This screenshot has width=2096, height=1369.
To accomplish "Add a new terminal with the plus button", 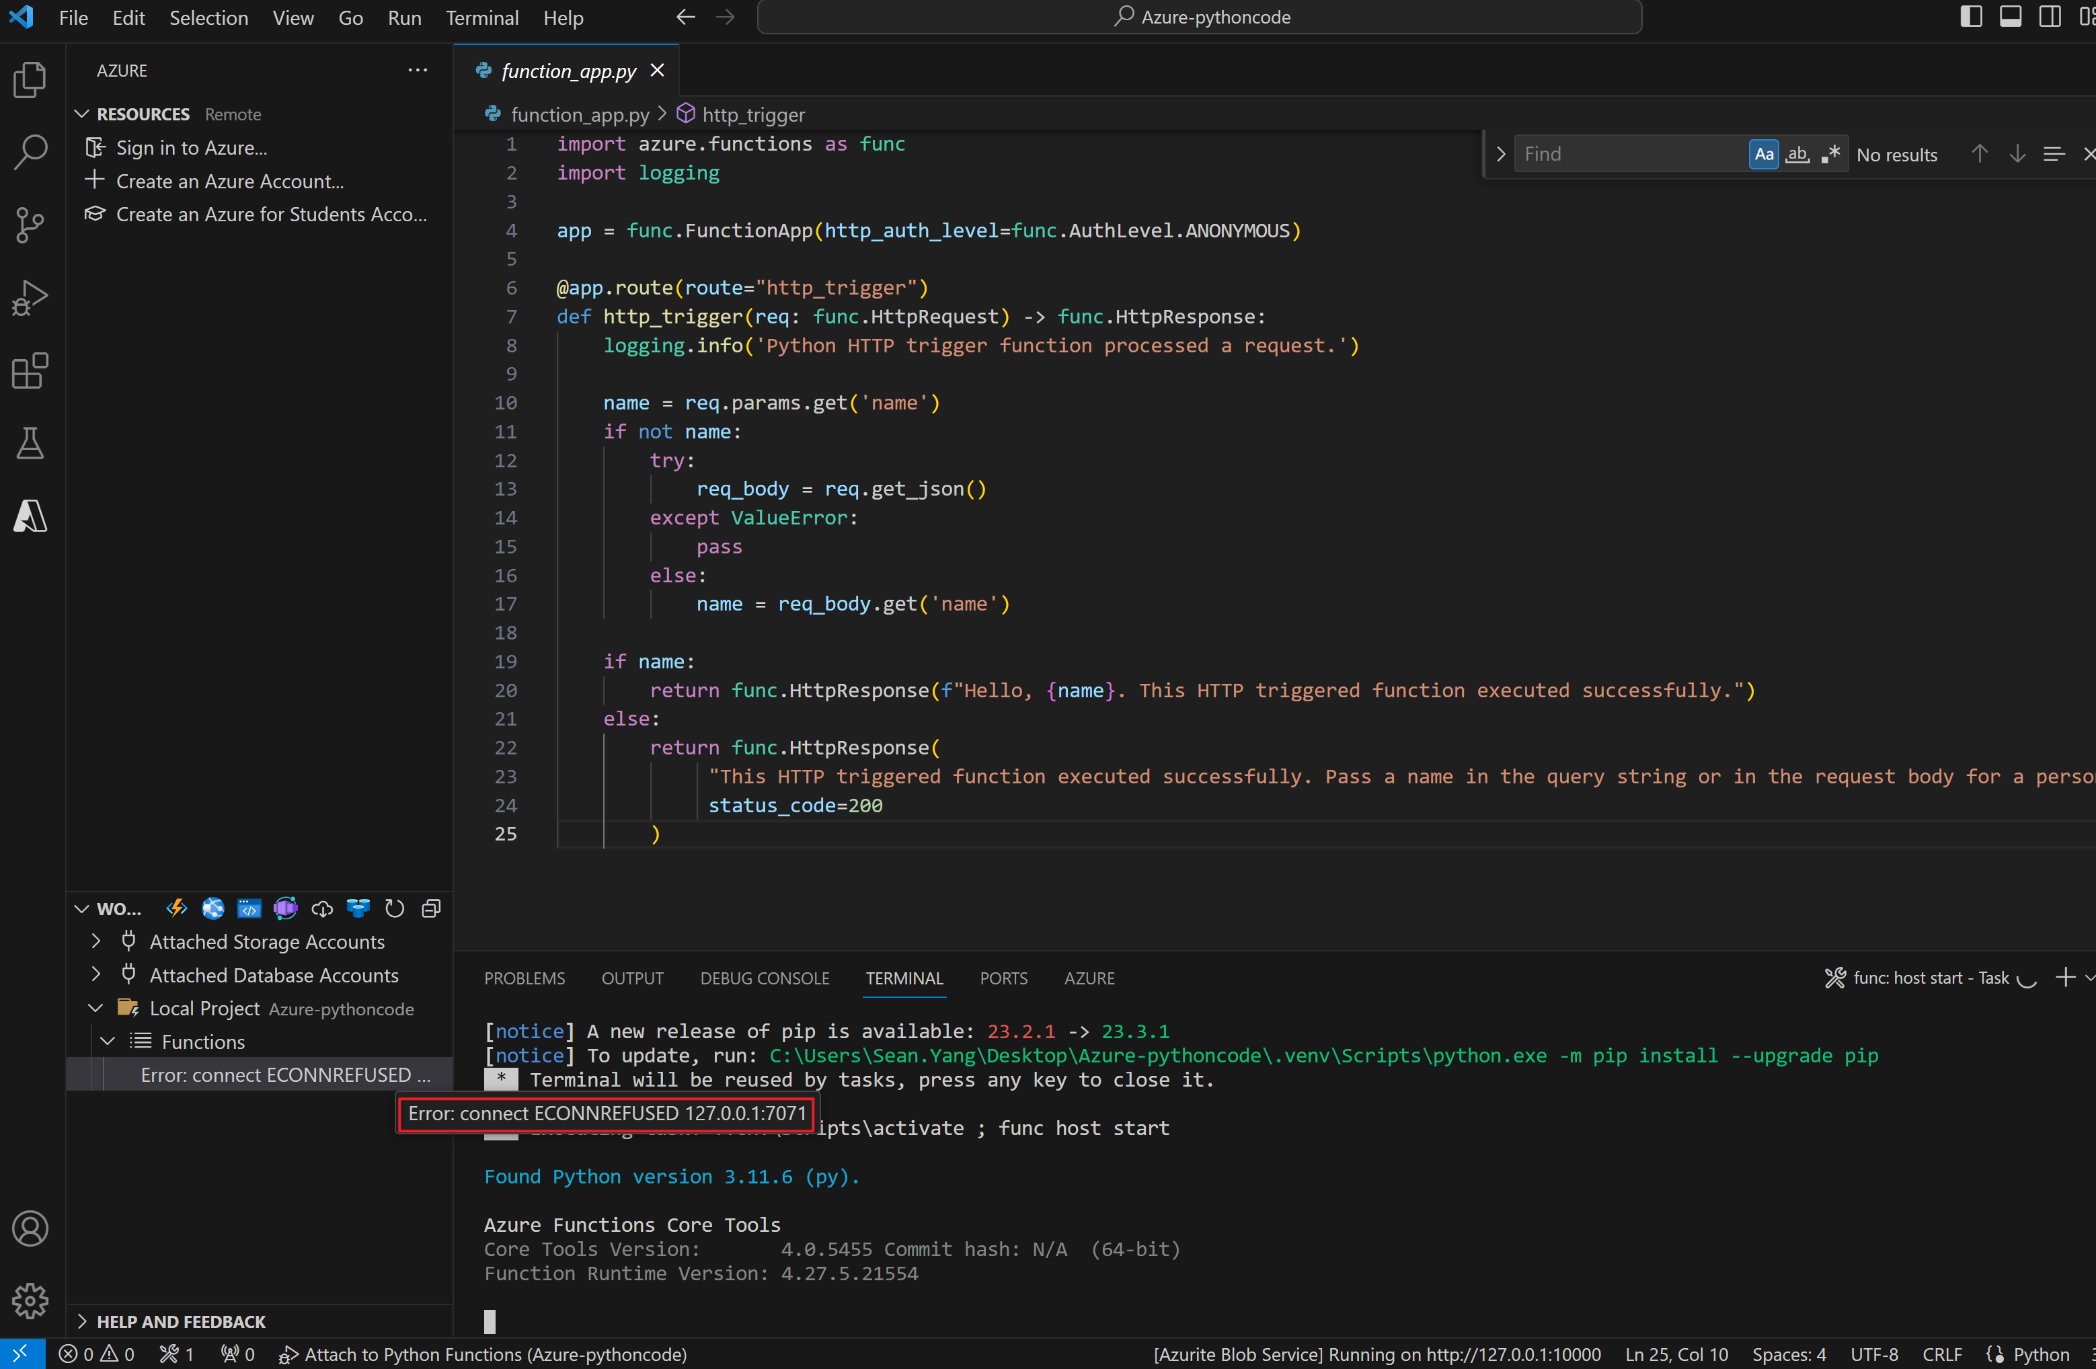I will [x=2064, y=977].
